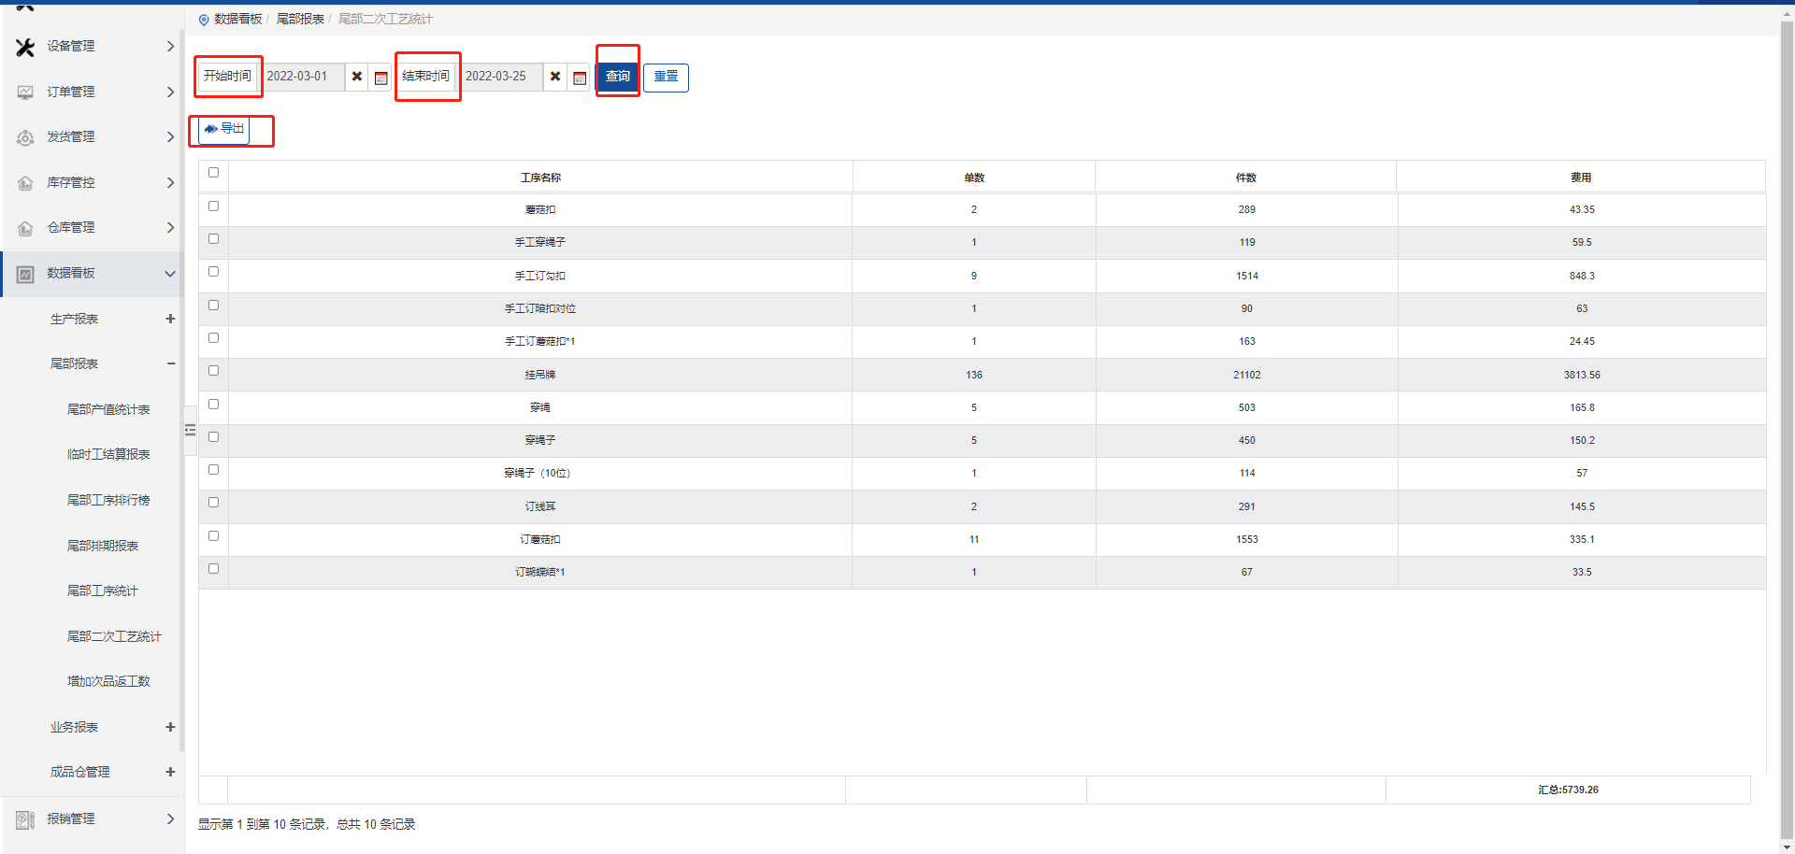This screenshot has height=854, width=1795.
Task: Click the 设备管理 wrench icon
Action: coord(25,47)
